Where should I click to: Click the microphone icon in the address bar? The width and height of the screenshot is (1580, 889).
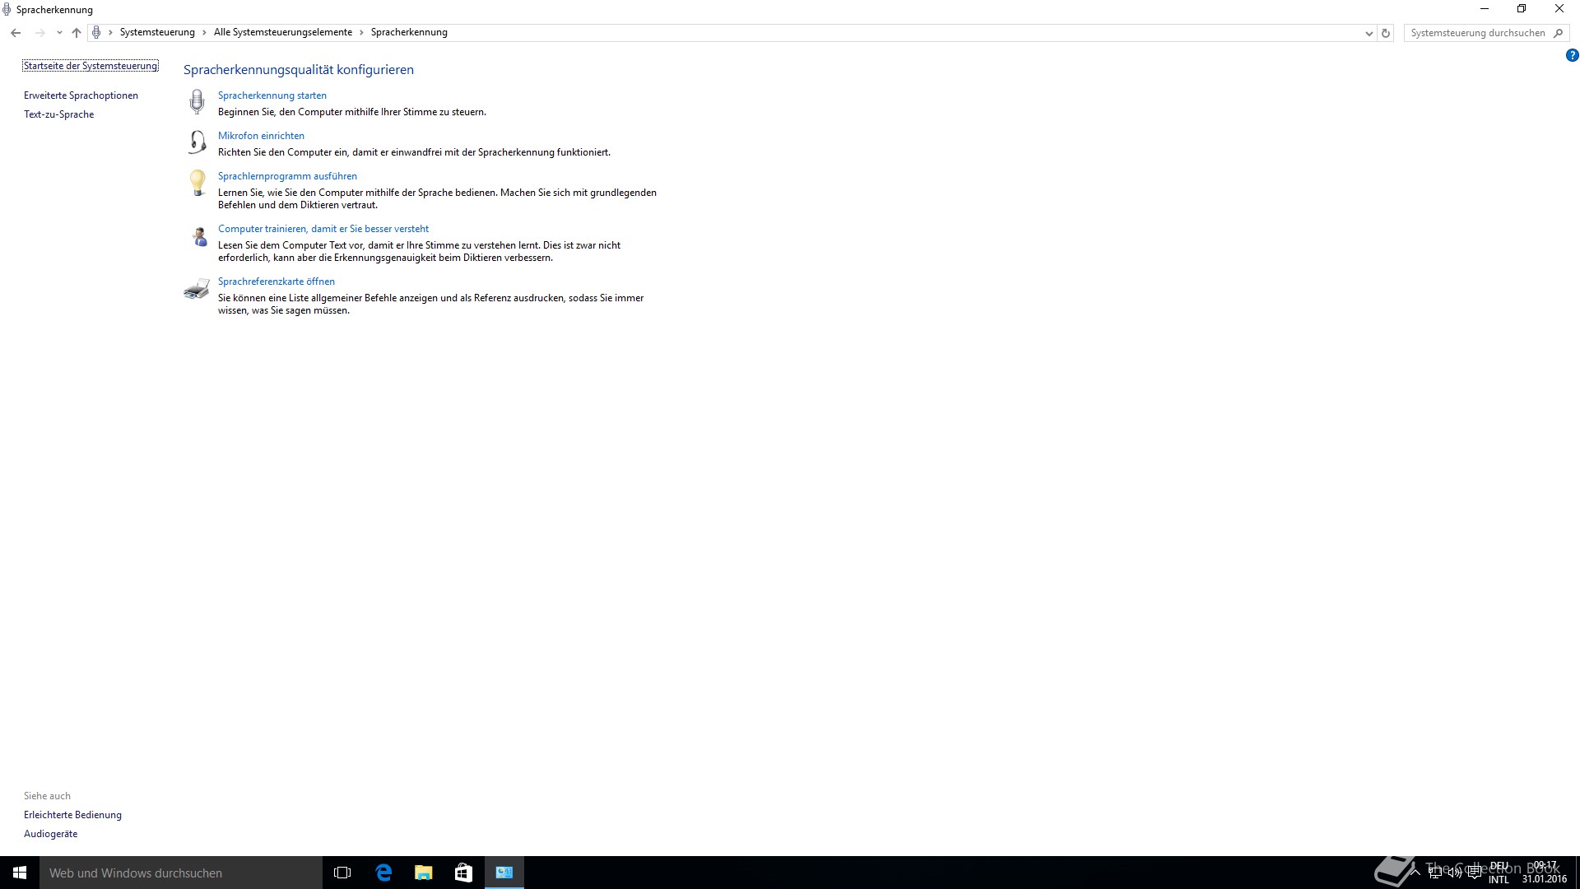coord(96,32)
